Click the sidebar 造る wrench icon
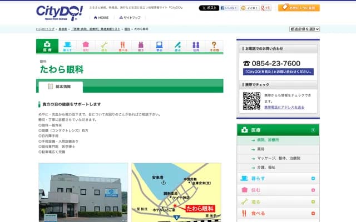 244,201
